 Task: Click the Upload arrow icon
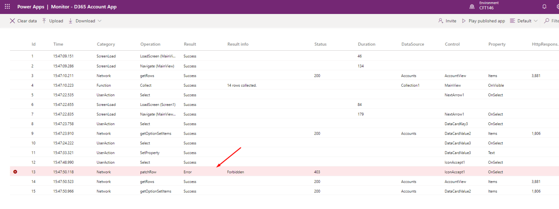[x=44, y=21]
